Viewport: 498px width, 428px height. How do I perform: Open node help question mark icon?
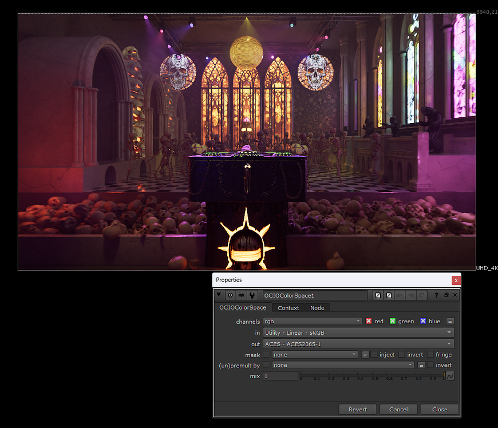pyautogui.click(x=436, y=295)
